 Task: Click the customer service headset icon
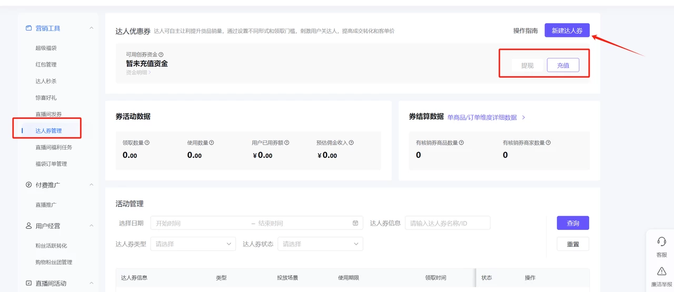point(661,241)
